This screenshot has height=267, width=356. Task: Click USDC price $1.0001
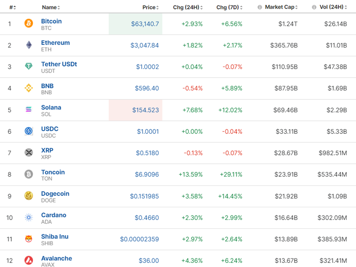[x=148, y=131]
